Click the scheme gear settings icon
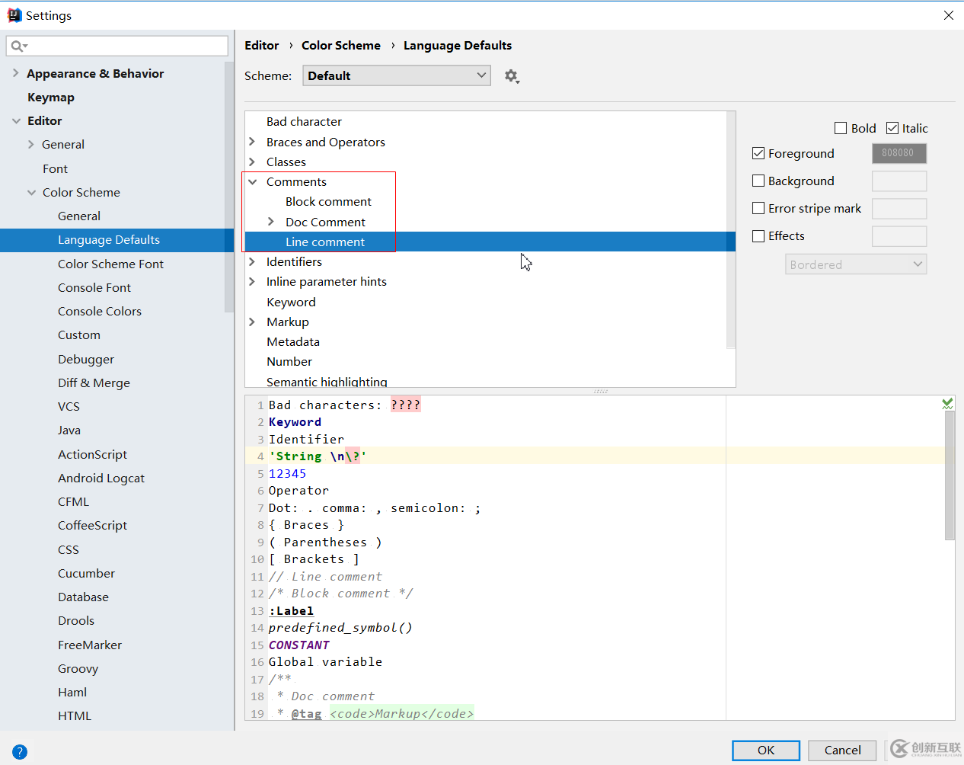This screenshot has width=964, height=765. [511, 76]
